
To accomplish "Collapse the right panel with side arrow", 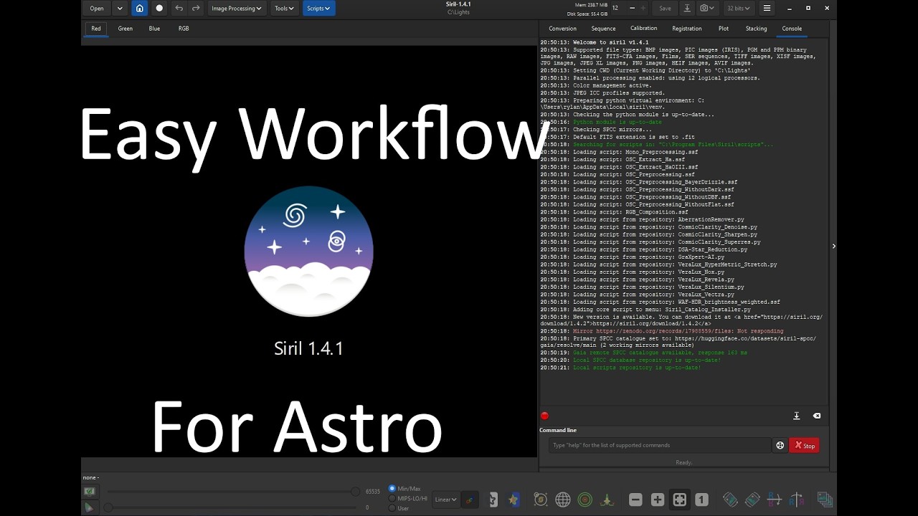I will pos(833,246).
